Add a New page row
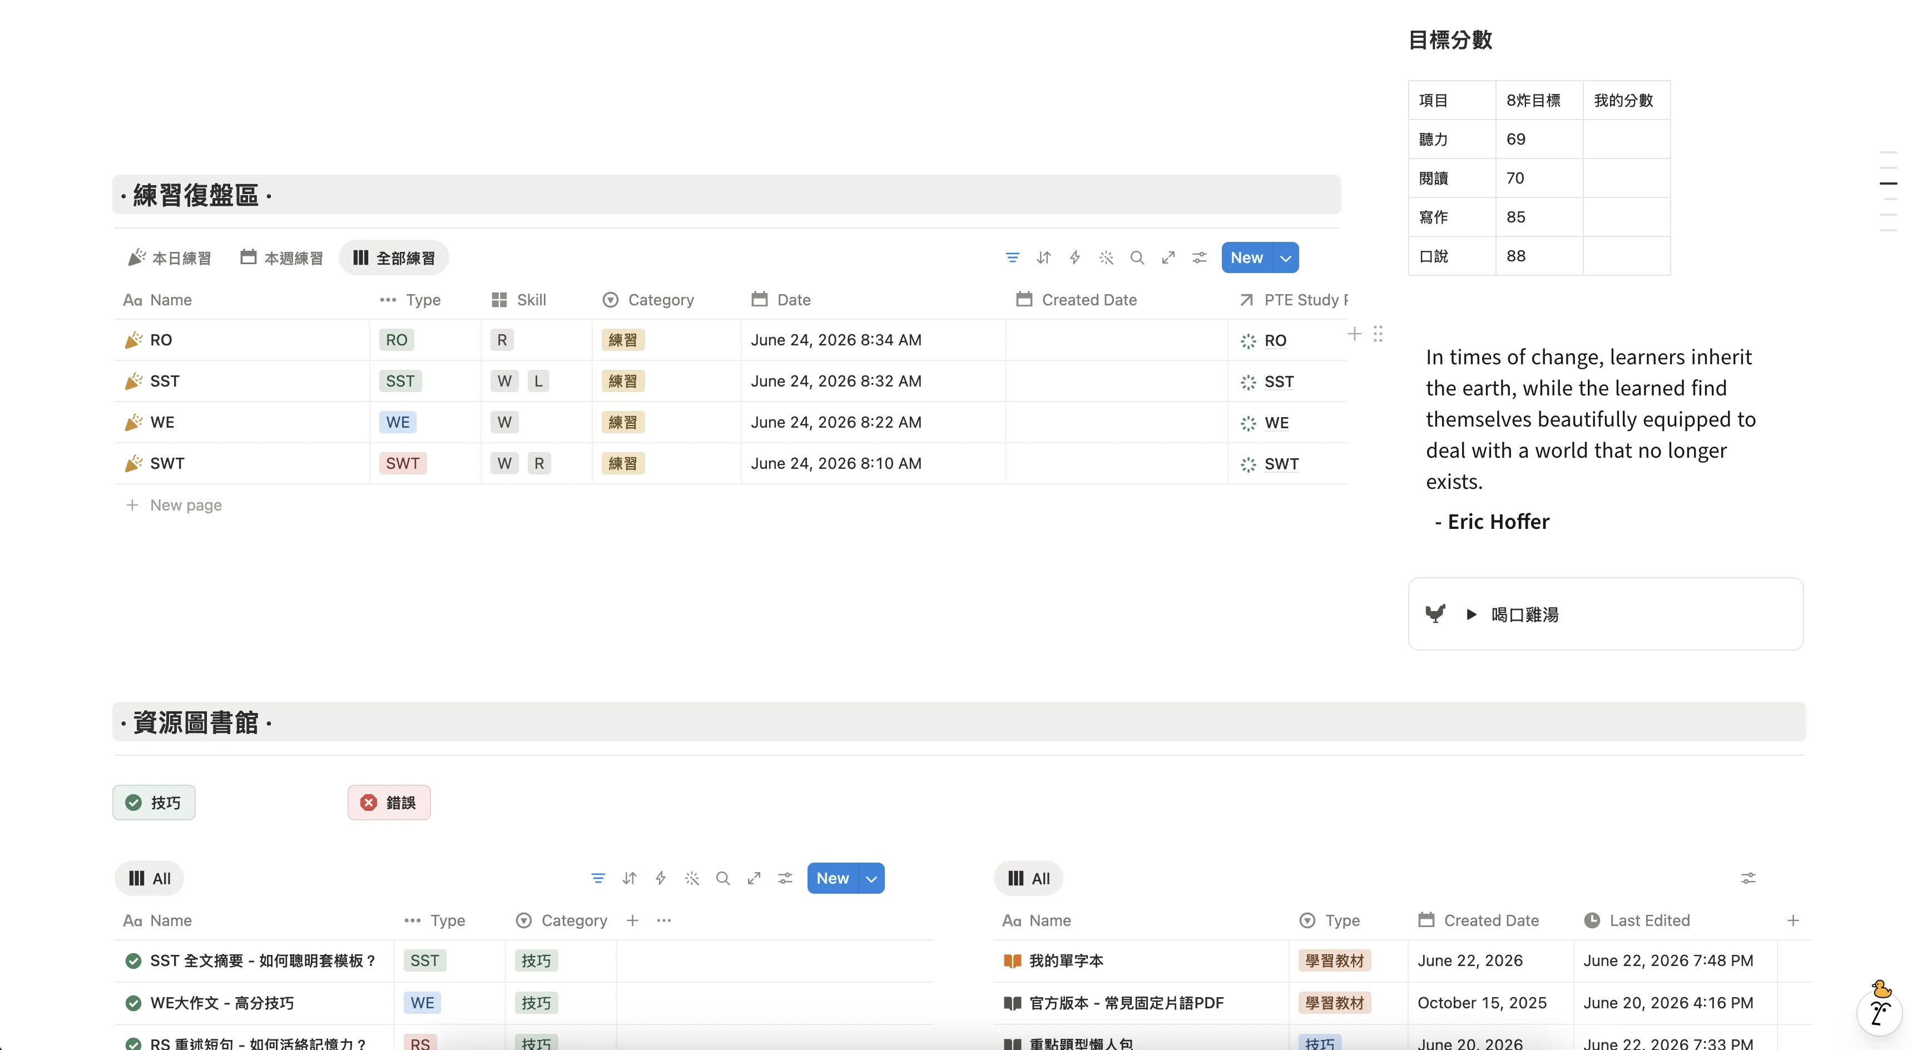Viewport: 1912px width, 1050px height. point(175,504)
